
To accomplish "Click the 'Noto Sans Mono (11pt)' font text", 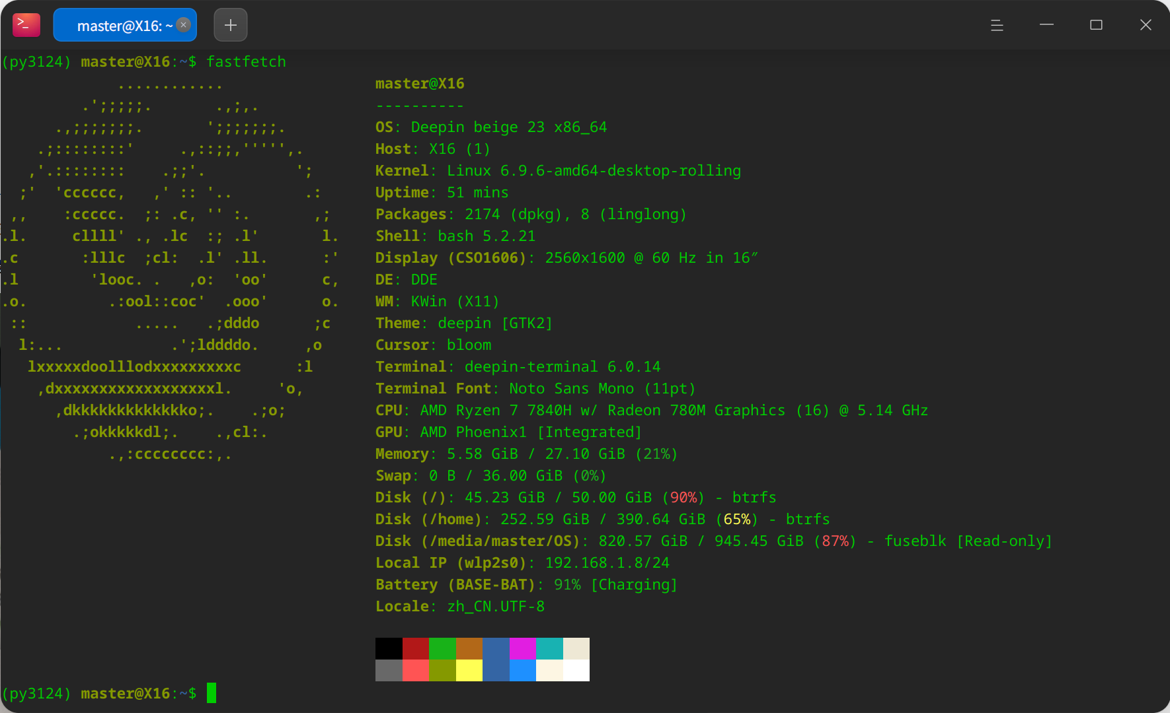I will point(602,388).
